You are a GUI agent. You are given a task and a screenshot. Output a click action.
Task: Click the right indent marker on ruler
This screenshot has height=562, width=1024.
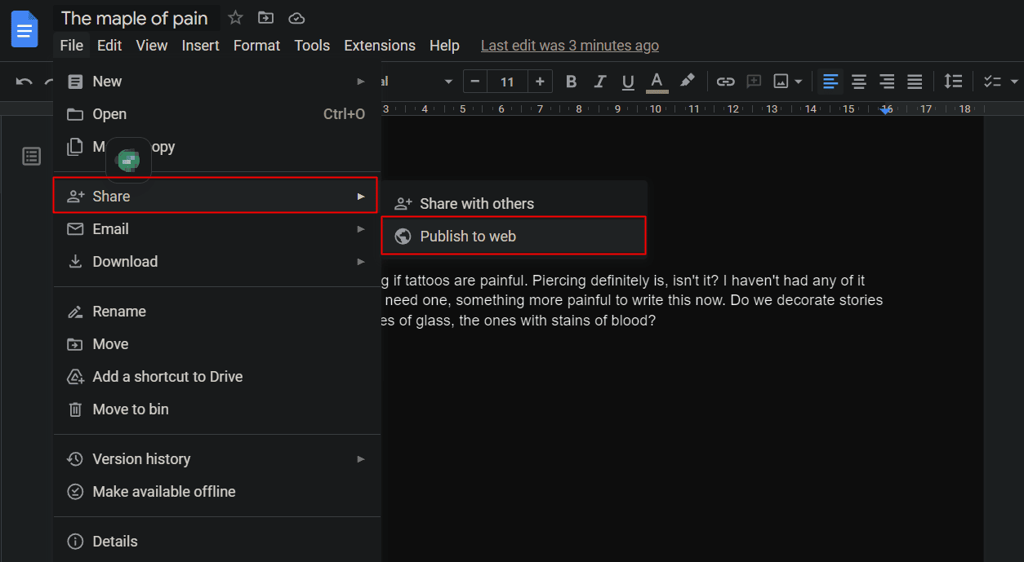[x=886, y=110]
